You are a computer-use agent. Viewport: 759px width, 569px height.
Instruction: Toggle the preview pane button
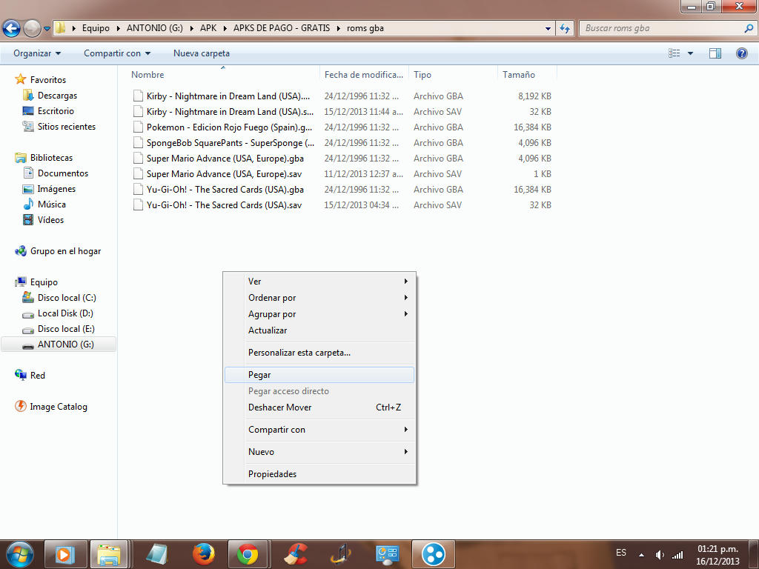pyautogui.click(x=715, y=53)
